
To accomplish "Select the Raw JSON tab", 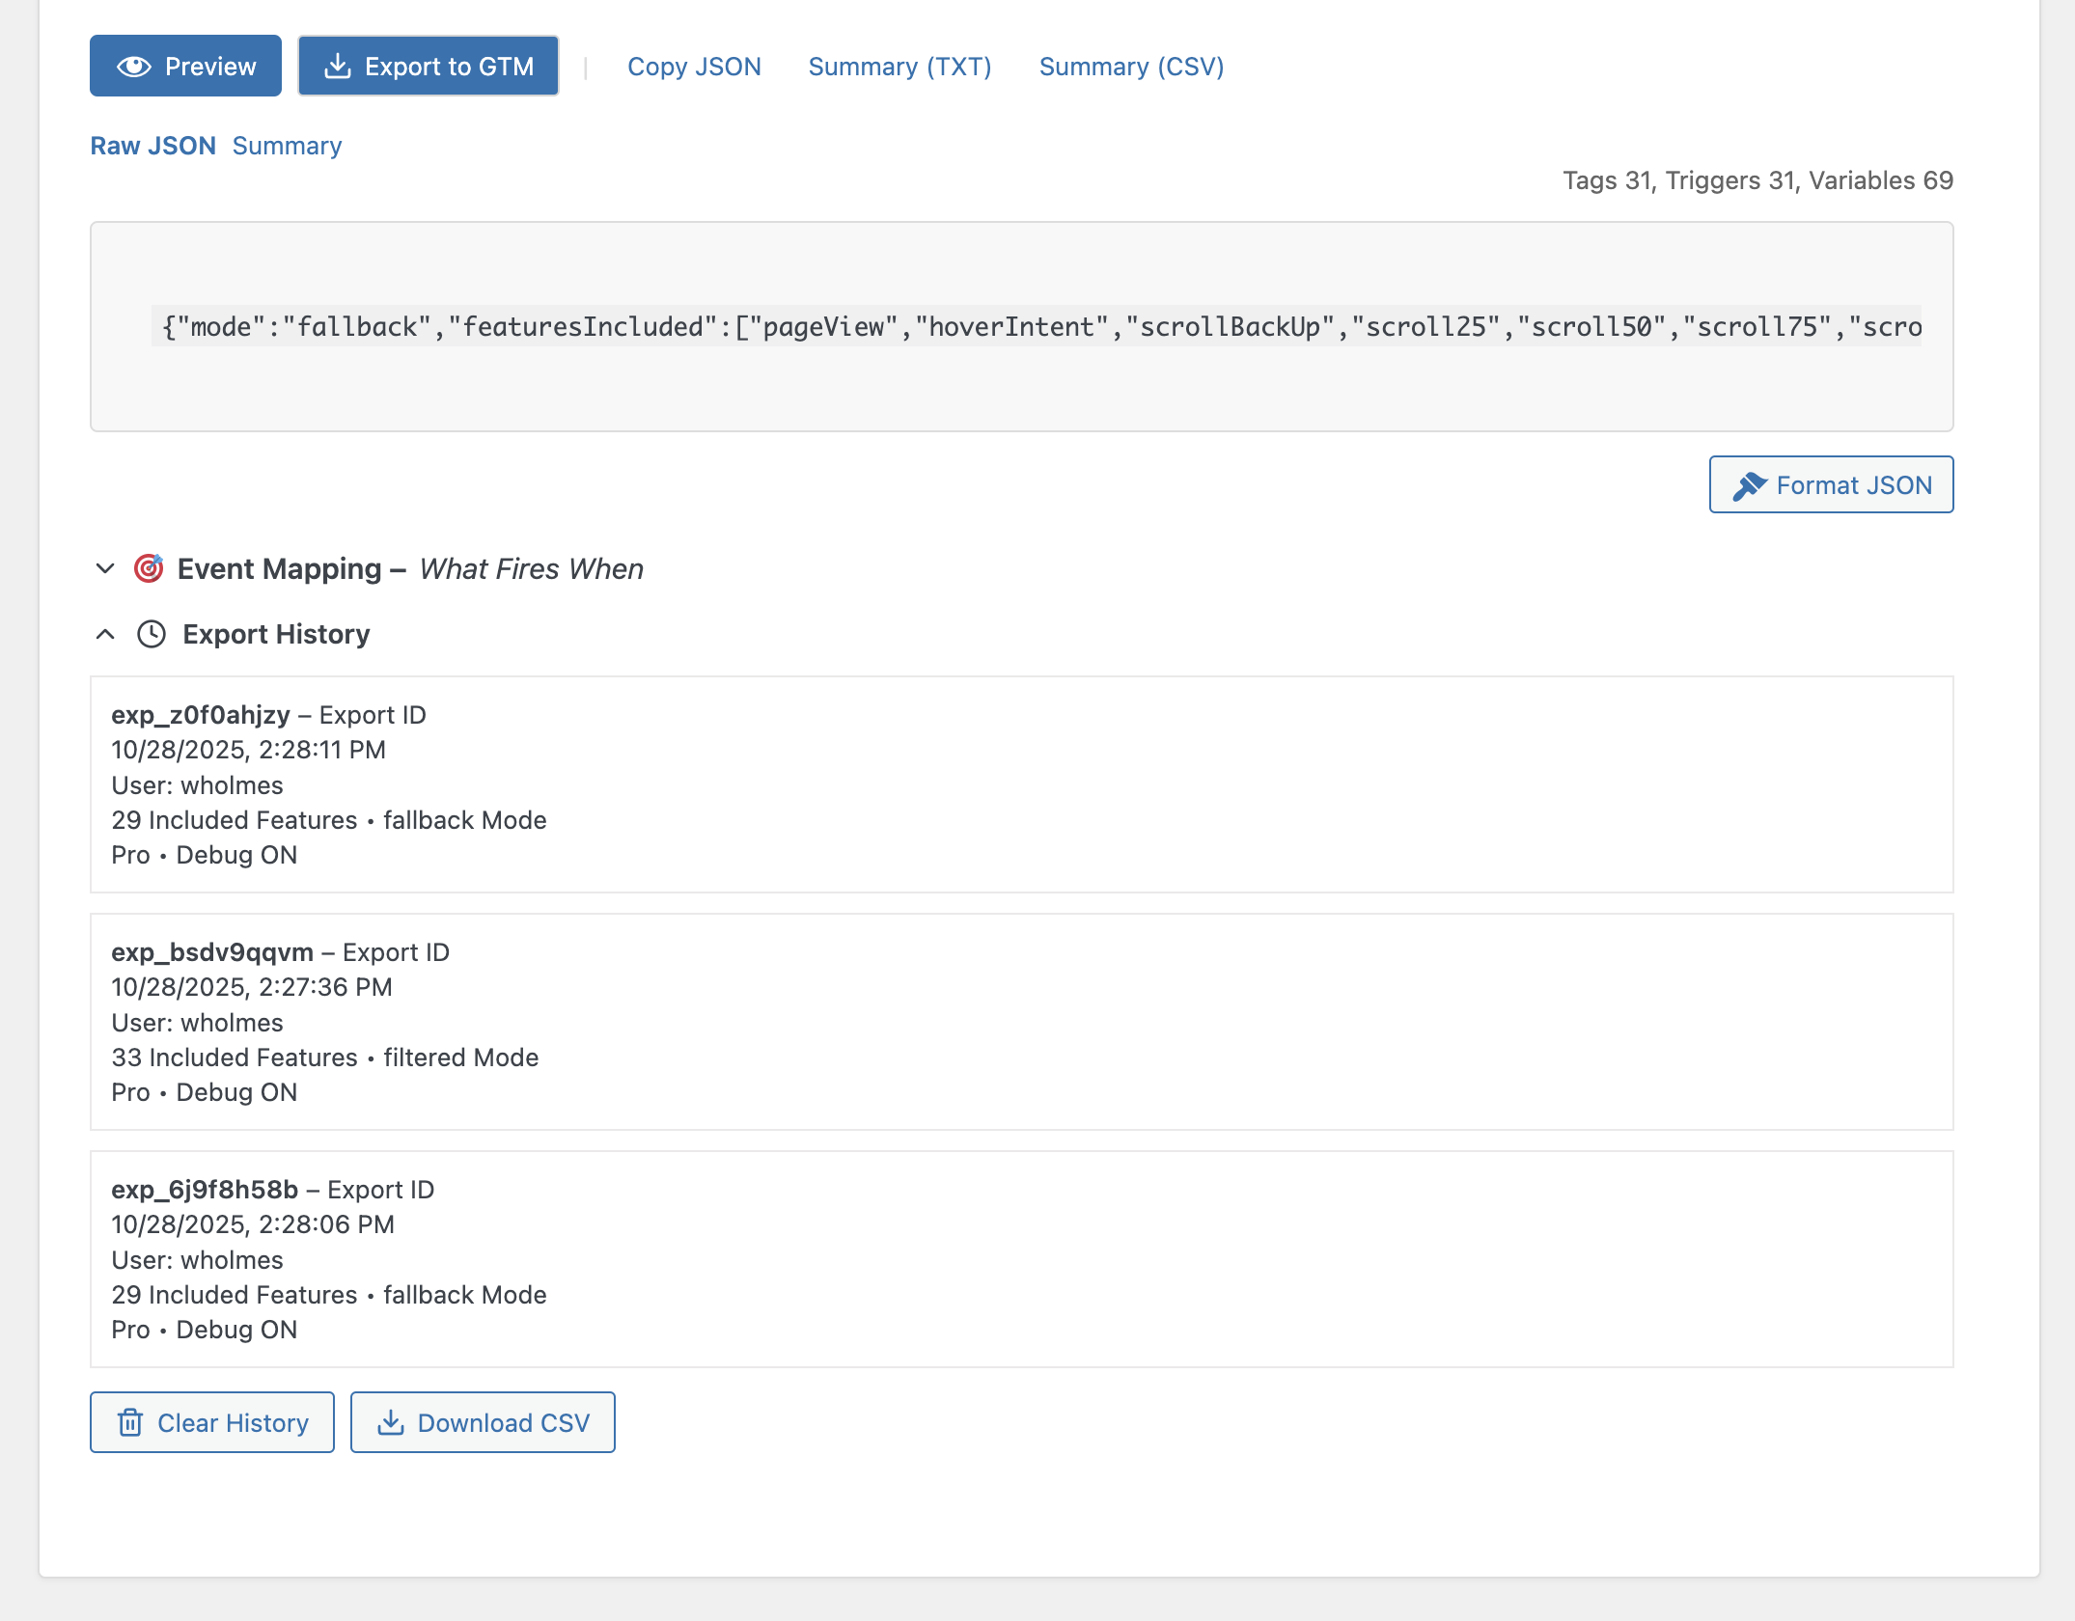I will [x=153, y=145].
